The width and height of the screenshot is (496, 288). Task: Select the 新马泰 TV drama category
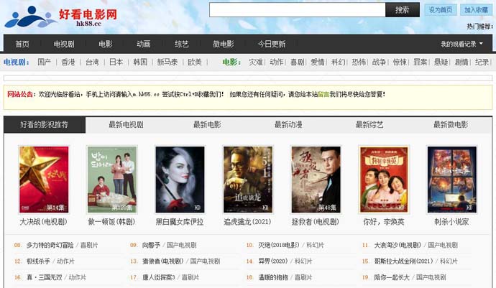click(167, 62)
